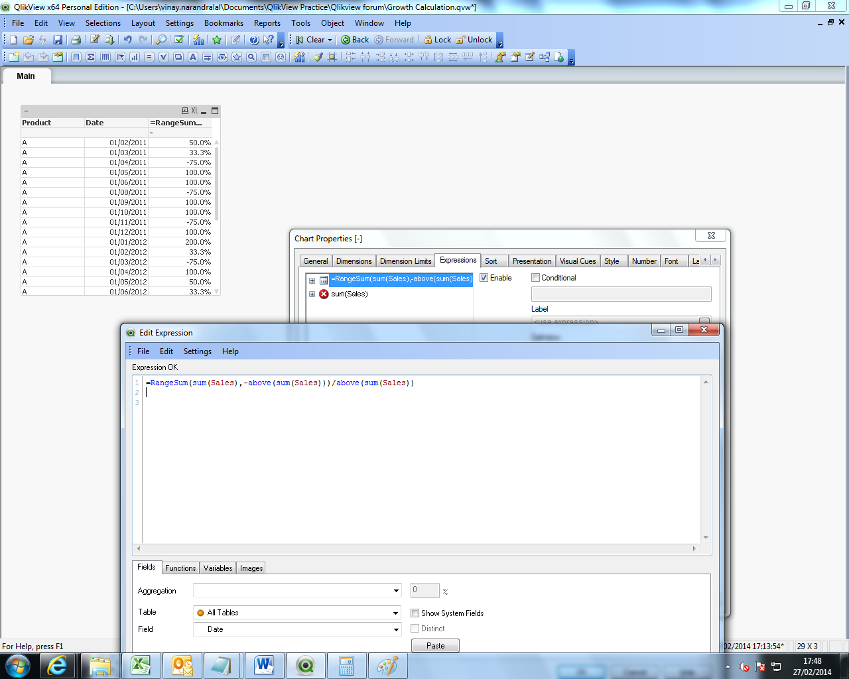Click the Date column header
This screenshot has height=679, width=849.
[x=116, y=123]
